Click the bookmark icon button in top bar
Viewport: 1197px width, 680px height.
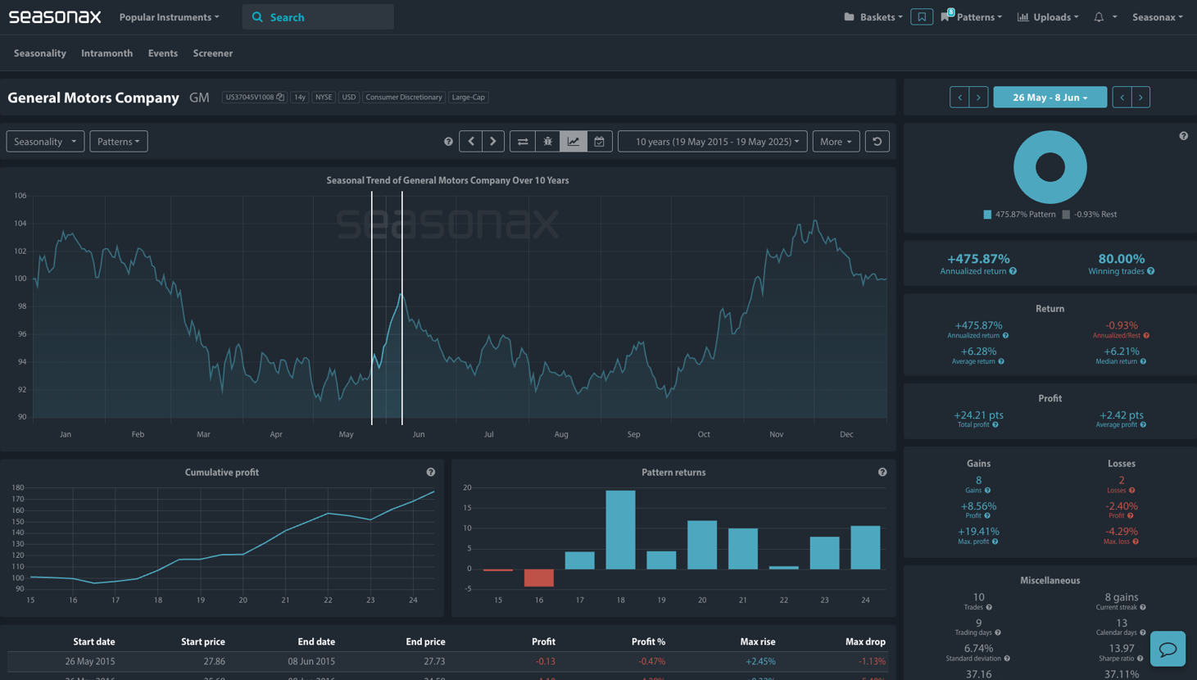[922, 16]
